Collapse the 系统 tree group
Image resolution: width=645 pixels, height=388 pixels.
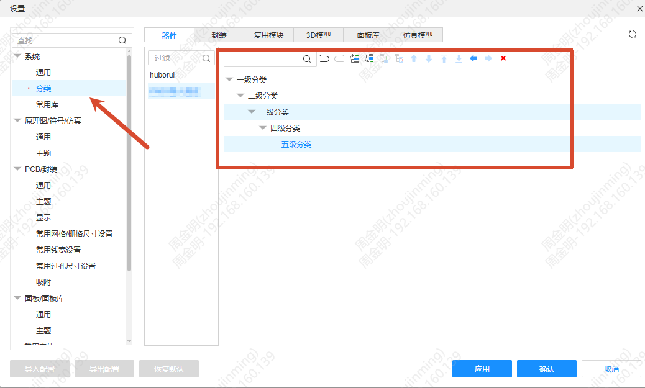[17, 56]
